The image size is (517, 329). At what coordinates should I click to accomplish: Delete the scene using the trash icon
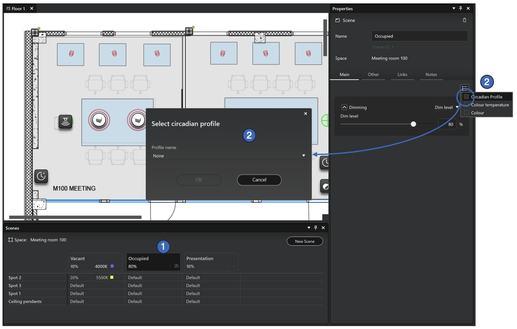[464, 20]
